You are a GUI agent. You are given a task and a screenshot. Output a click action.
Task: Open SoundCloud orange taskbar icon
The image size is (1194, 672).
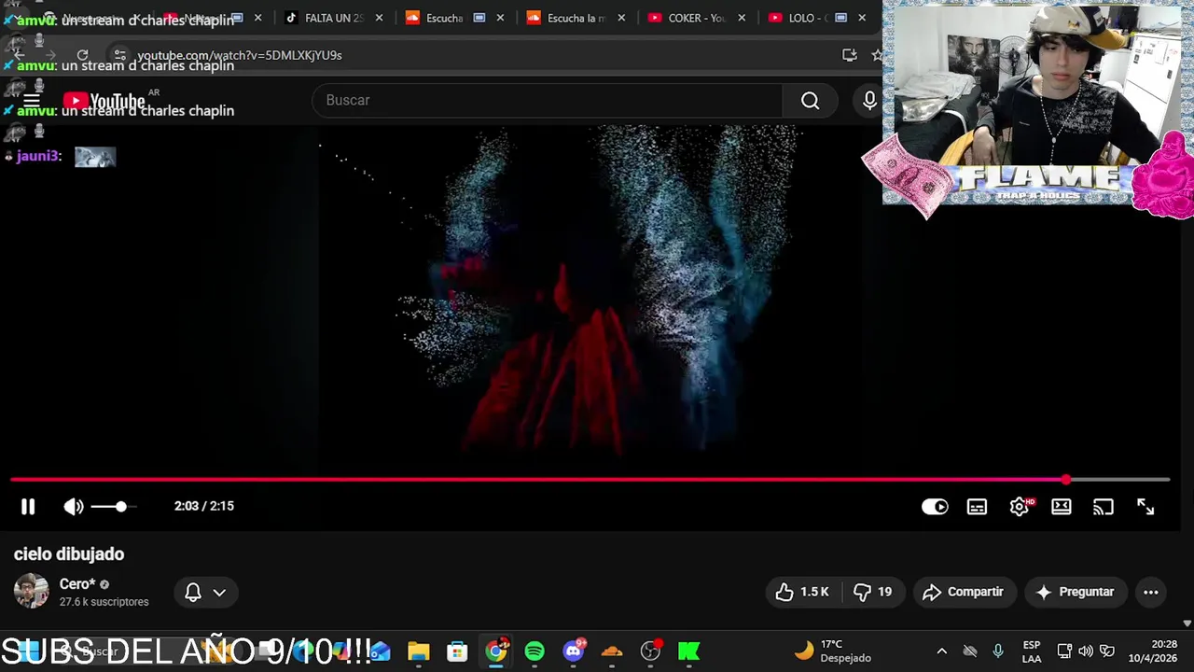(612, 651)
